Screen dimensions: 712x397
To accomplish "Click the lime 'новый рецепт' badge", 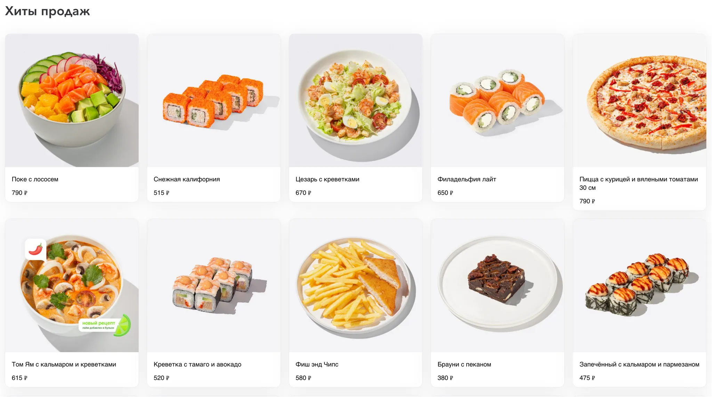I will point(105,325).
